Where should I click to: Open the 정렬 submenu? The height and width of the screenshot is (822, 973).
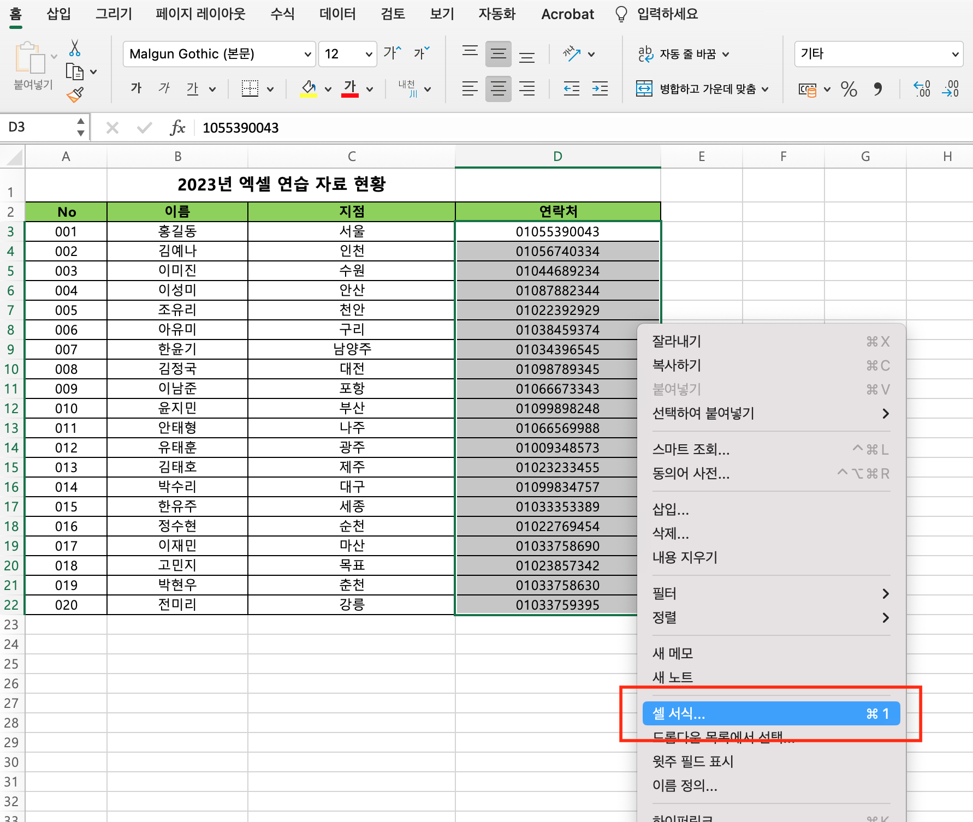(771, 617)
